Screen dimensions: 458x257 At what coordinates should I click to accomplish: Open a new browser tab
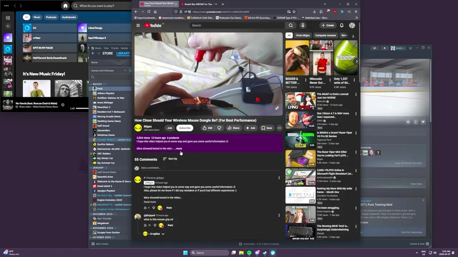223,4
